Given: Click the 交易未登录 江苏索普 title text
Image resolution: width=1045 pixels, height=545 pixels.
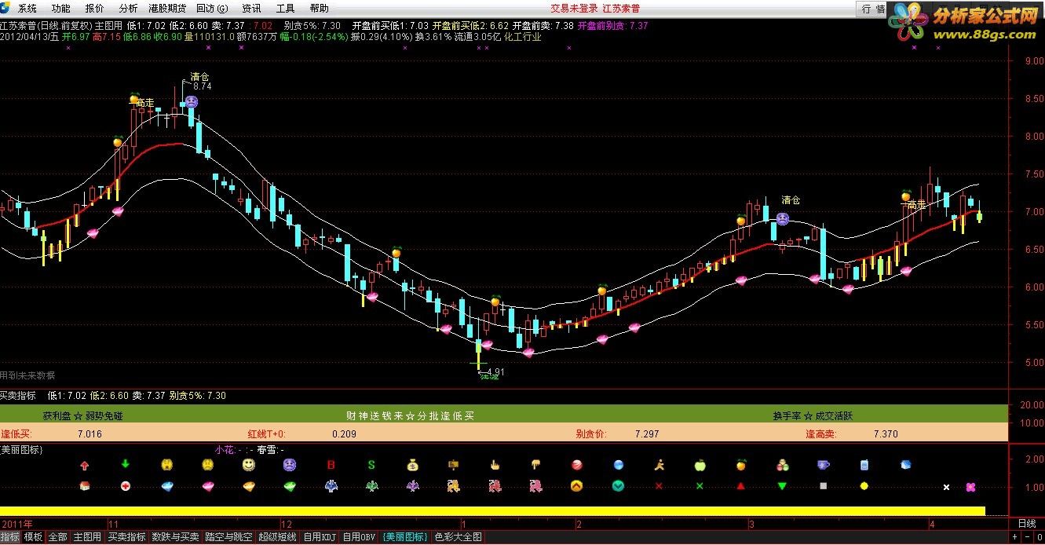Looking at the screenshot, I should pyautogui.click(x=594, y=9).
